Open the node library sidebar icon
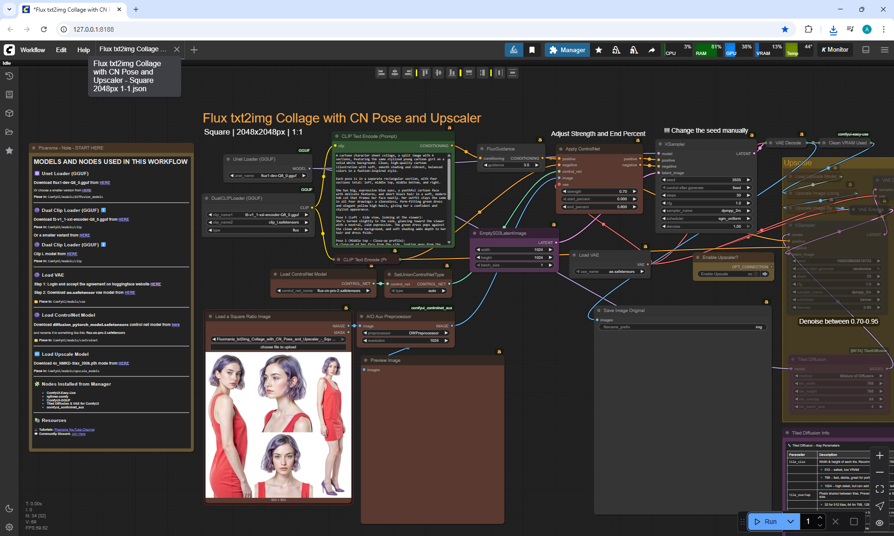The image size is (894, 536). click(x=9, y=95)
